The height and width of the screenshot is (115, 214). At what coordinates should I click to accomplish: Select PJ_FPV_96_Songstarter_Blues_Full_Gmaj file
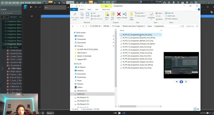coord(137,68)
